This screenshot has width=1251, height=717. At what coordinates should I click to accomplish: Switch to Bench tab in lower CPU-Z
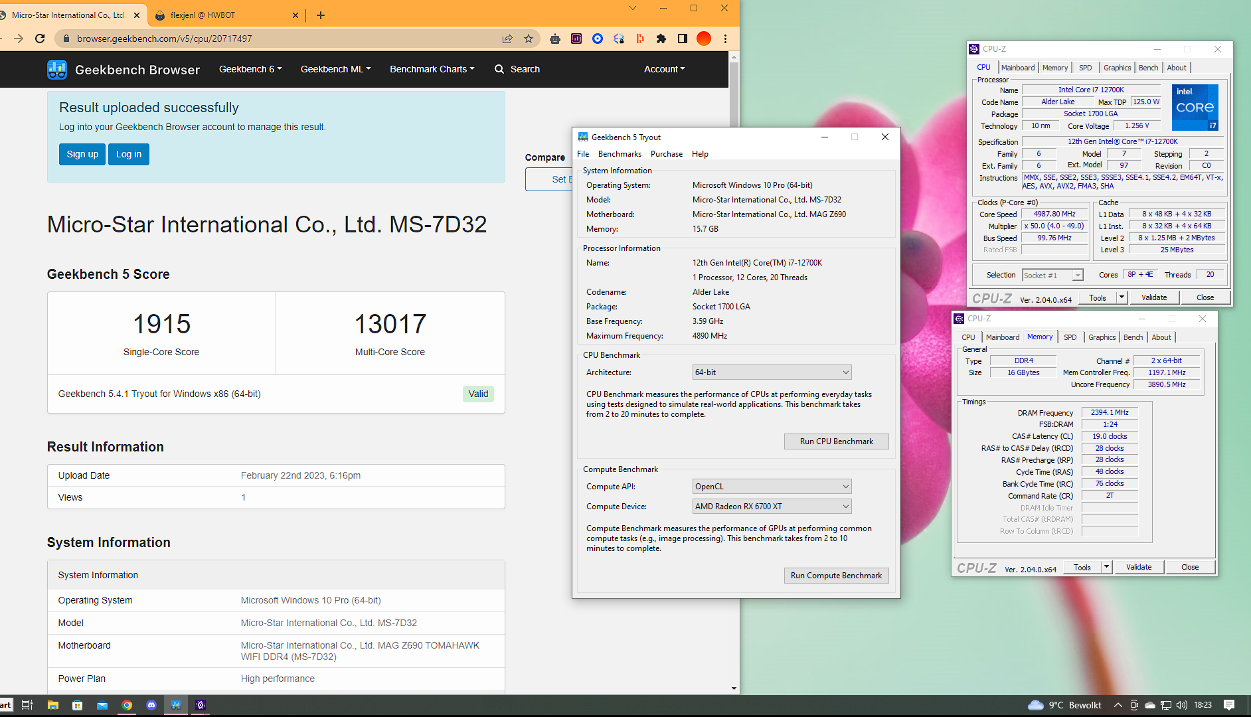tap(1133, 337)
